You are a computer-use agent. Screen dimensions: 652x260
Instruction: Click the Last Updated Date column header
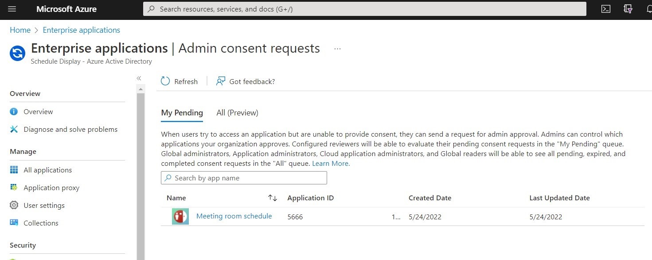[559, 198]
